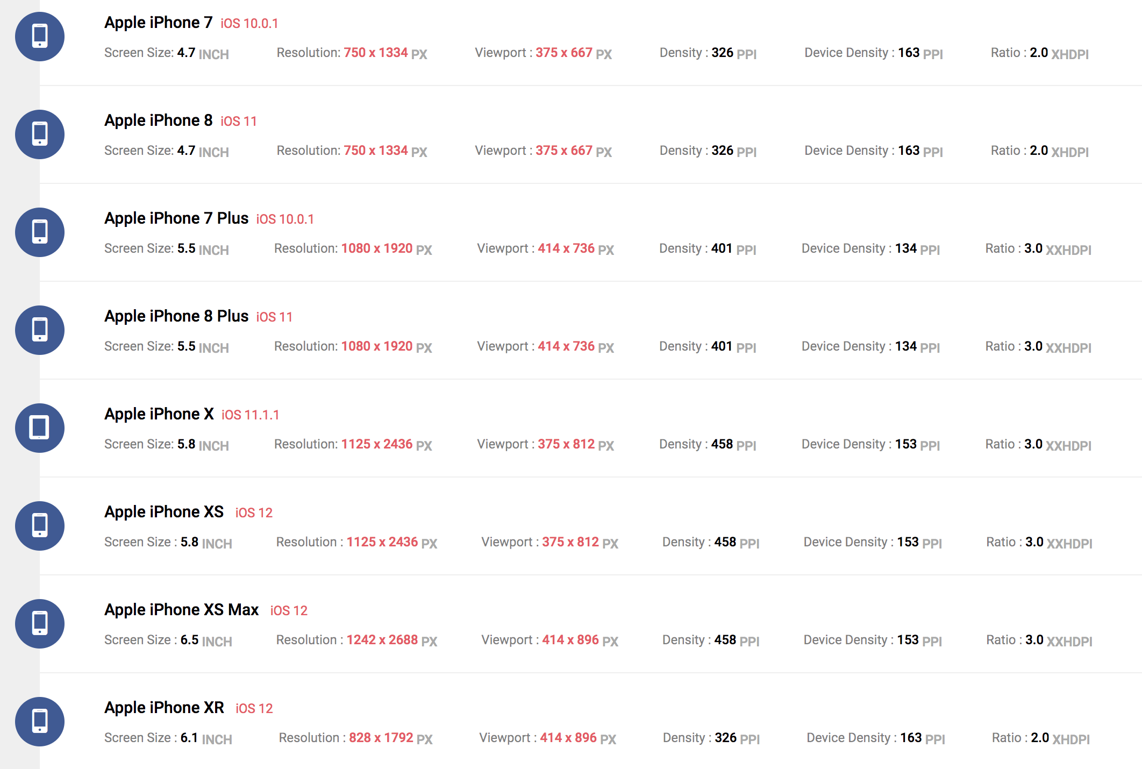The height and width of the screenshot is (769, 1142).
Task: Select the 828 x 1792 resolution value
Action: 381,738
